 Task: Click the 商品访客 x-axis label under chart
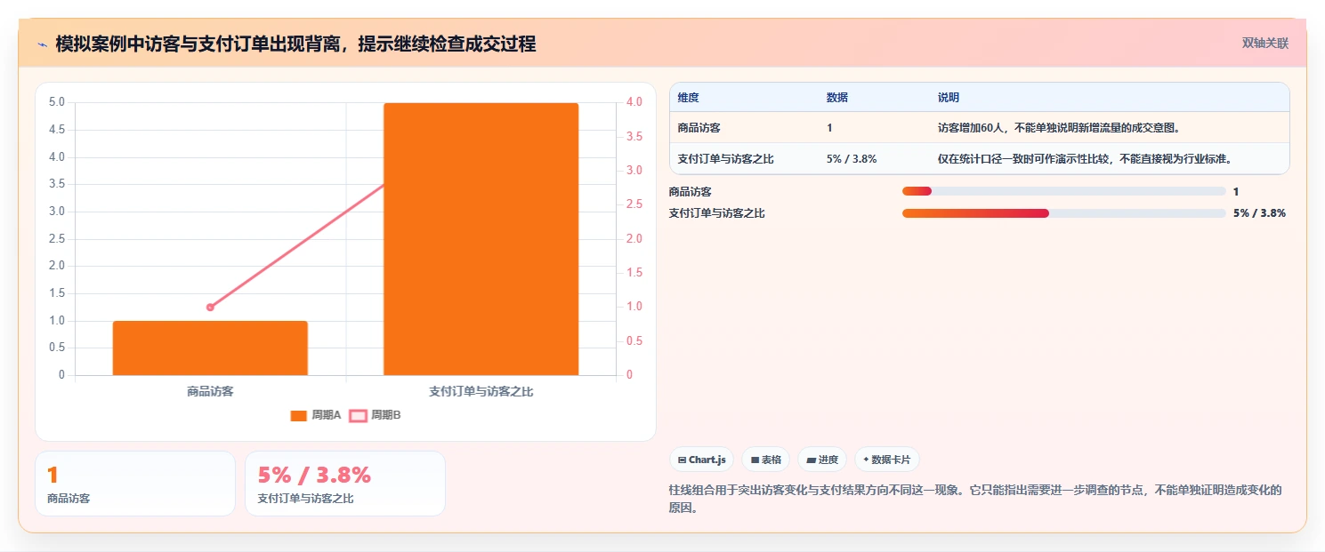pos(210,391)
